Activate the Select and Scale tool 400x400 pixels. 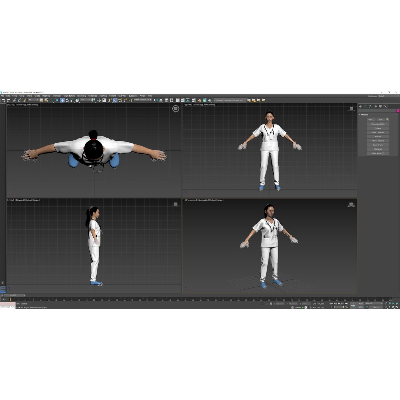(x=72, y=100)
